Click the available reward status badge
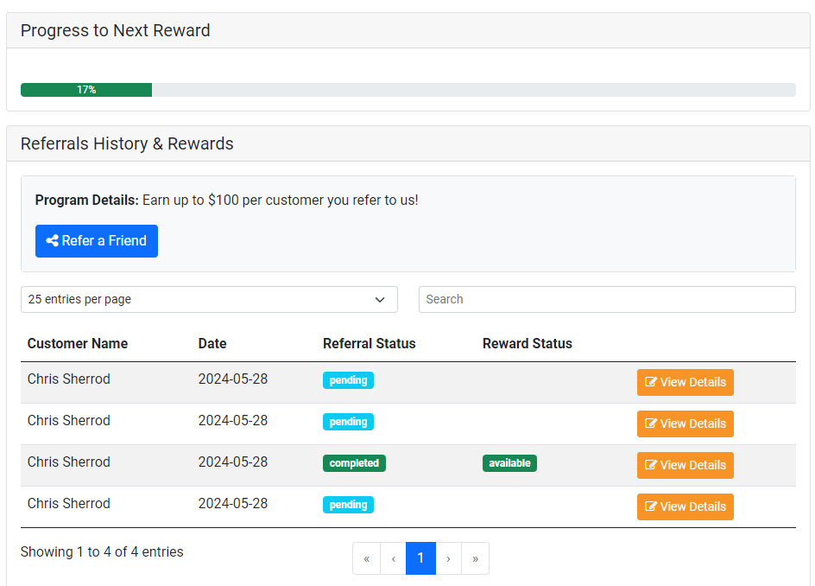 (509, 463)
